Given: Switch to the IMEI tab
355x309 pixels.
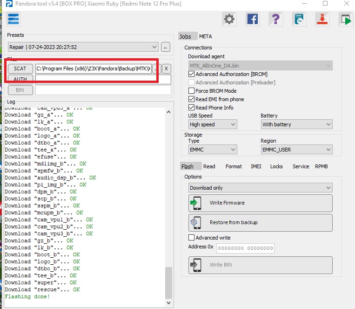Looking at the screenshot, I should [x=256, y=166].
